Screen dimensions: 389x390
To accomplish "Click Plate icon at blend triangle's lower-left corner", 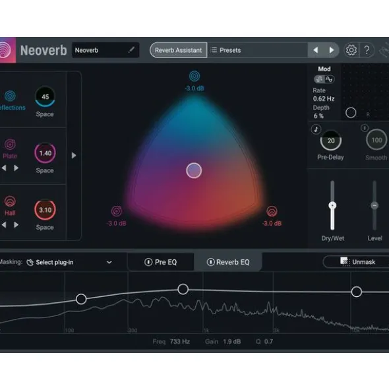I will tap(116, 211).
